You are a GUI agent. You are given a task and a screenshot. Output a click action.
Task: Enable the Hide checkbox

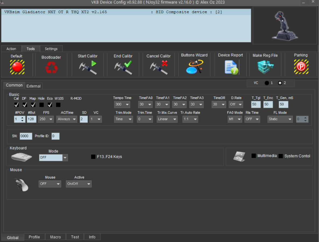point(41,105)
